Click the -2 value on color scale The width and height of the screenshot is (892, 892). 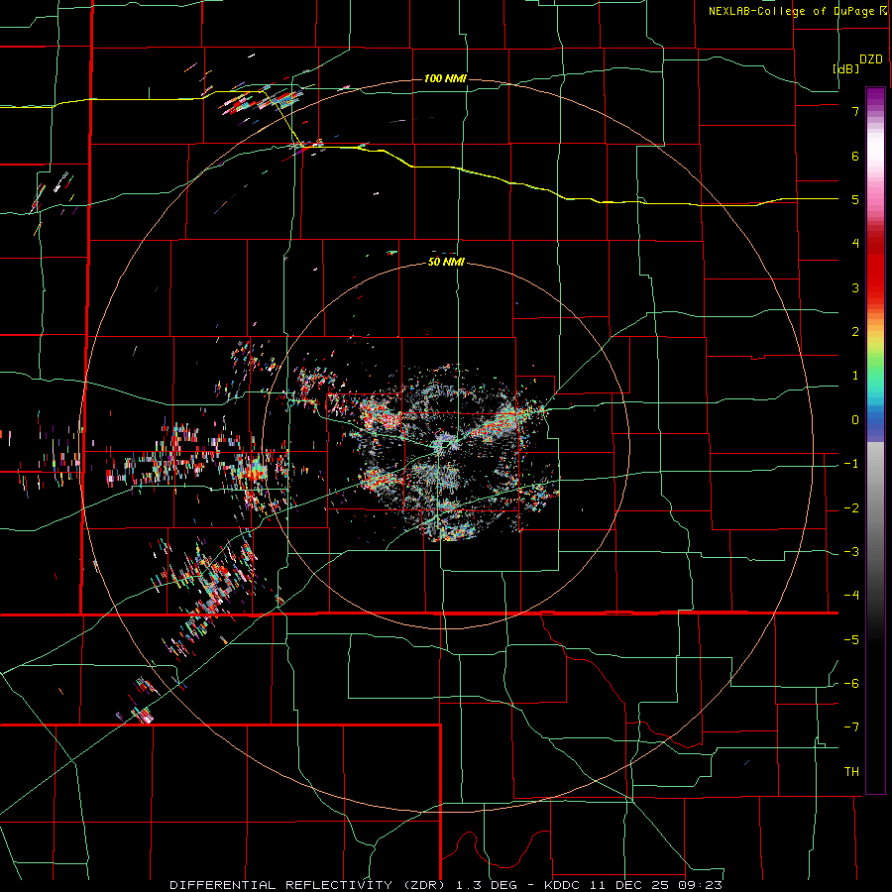click(x=851, y=508)
